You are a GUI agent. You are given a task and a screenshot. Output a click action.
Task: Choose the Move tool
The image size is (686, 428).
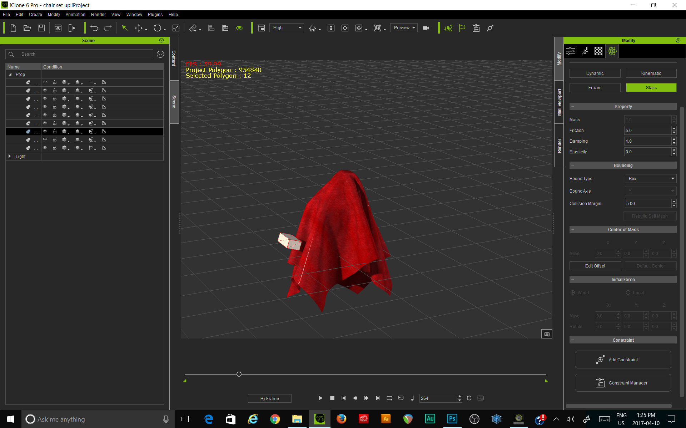(139, 28)
